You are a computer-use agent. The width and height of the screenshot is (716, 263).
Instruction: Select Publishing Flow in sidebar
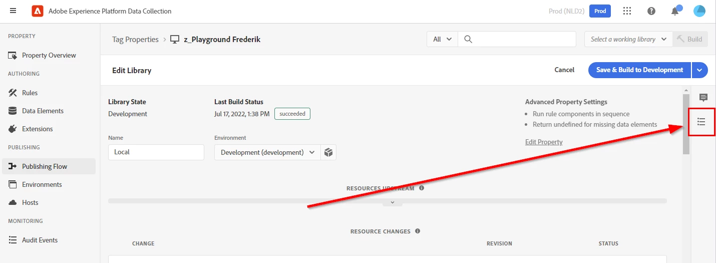point(49,166)
